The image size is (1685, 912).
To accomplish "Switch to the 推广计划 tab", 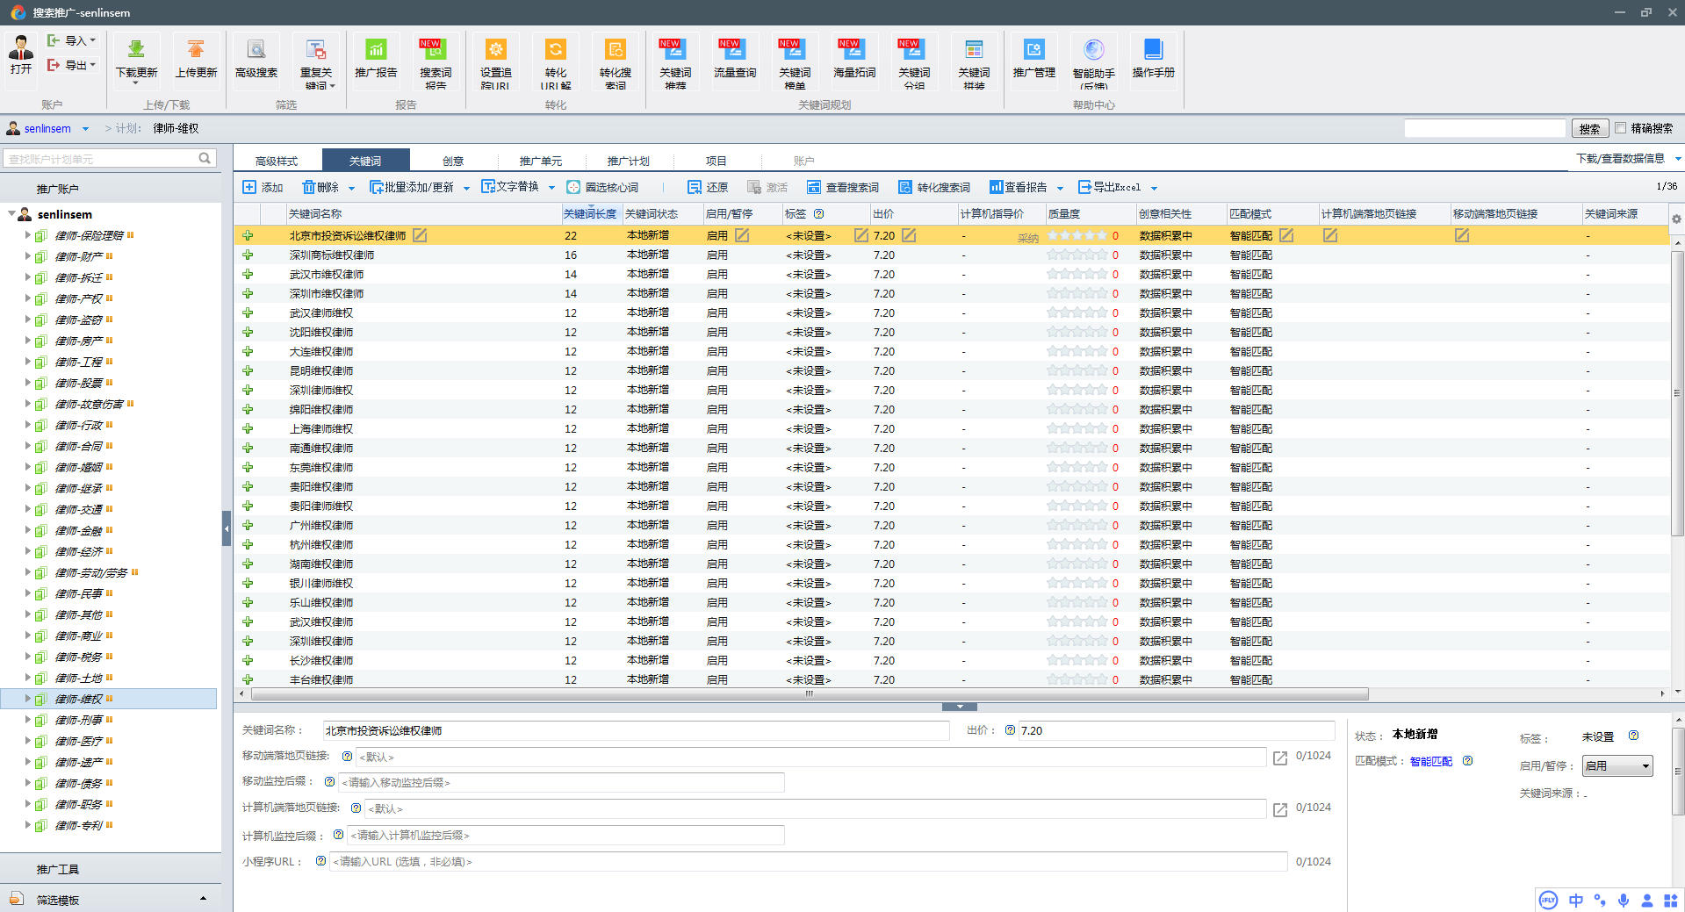I will (629, 161).
